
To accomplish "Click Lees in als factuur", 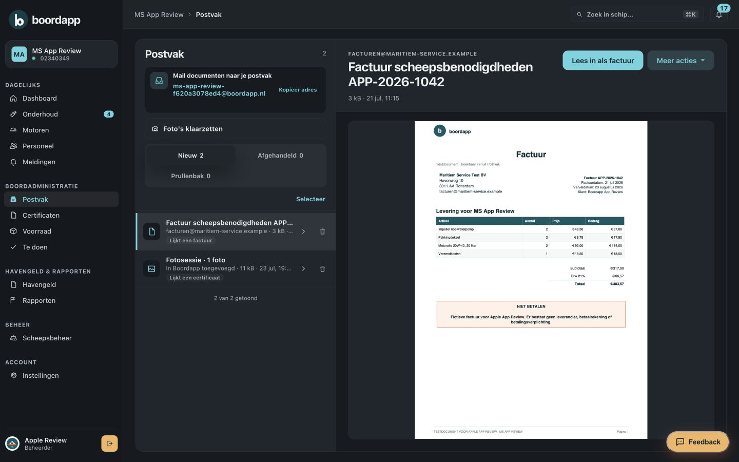I will 603,61.
